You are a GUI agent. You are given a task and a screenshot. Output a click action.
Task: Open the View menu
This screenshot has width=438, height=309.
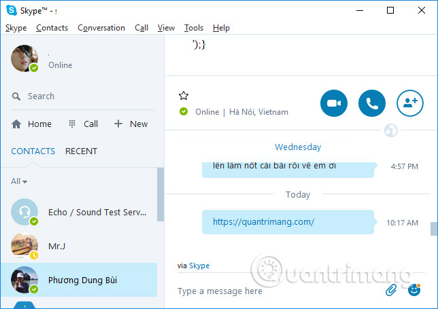[x=166, y=28]
